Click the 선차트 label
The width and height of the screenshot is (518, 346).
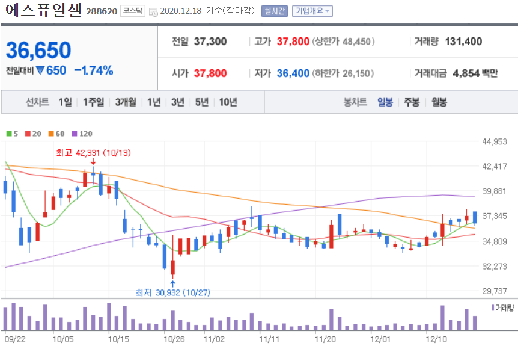[x=38, y=102]
